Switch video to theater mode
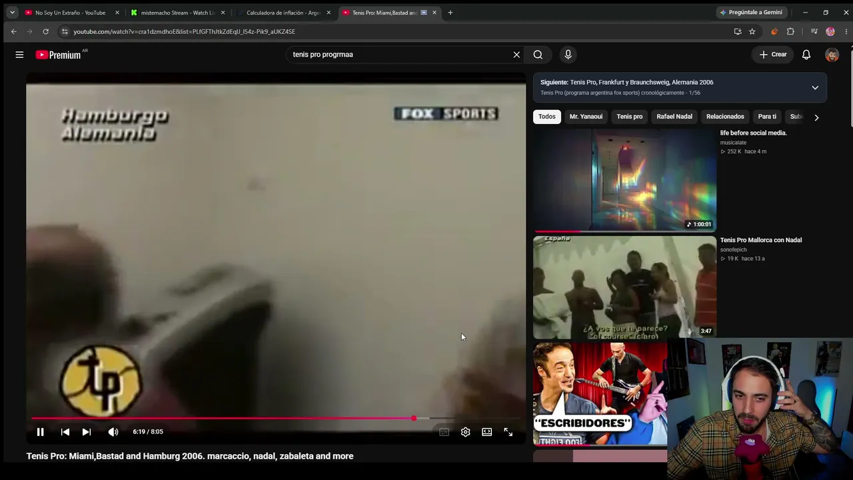The image size is (853, 480). click(x=487, y=432)
